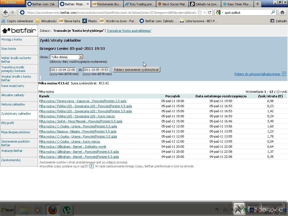
Task: Open the Firefox application menu
Action: point(12,2)
